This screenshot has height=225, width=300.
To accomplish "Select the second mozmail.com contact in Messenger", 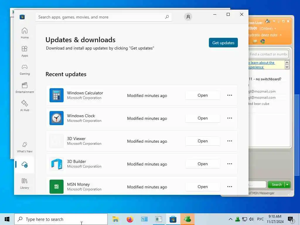I will click(x=262, y=98).
